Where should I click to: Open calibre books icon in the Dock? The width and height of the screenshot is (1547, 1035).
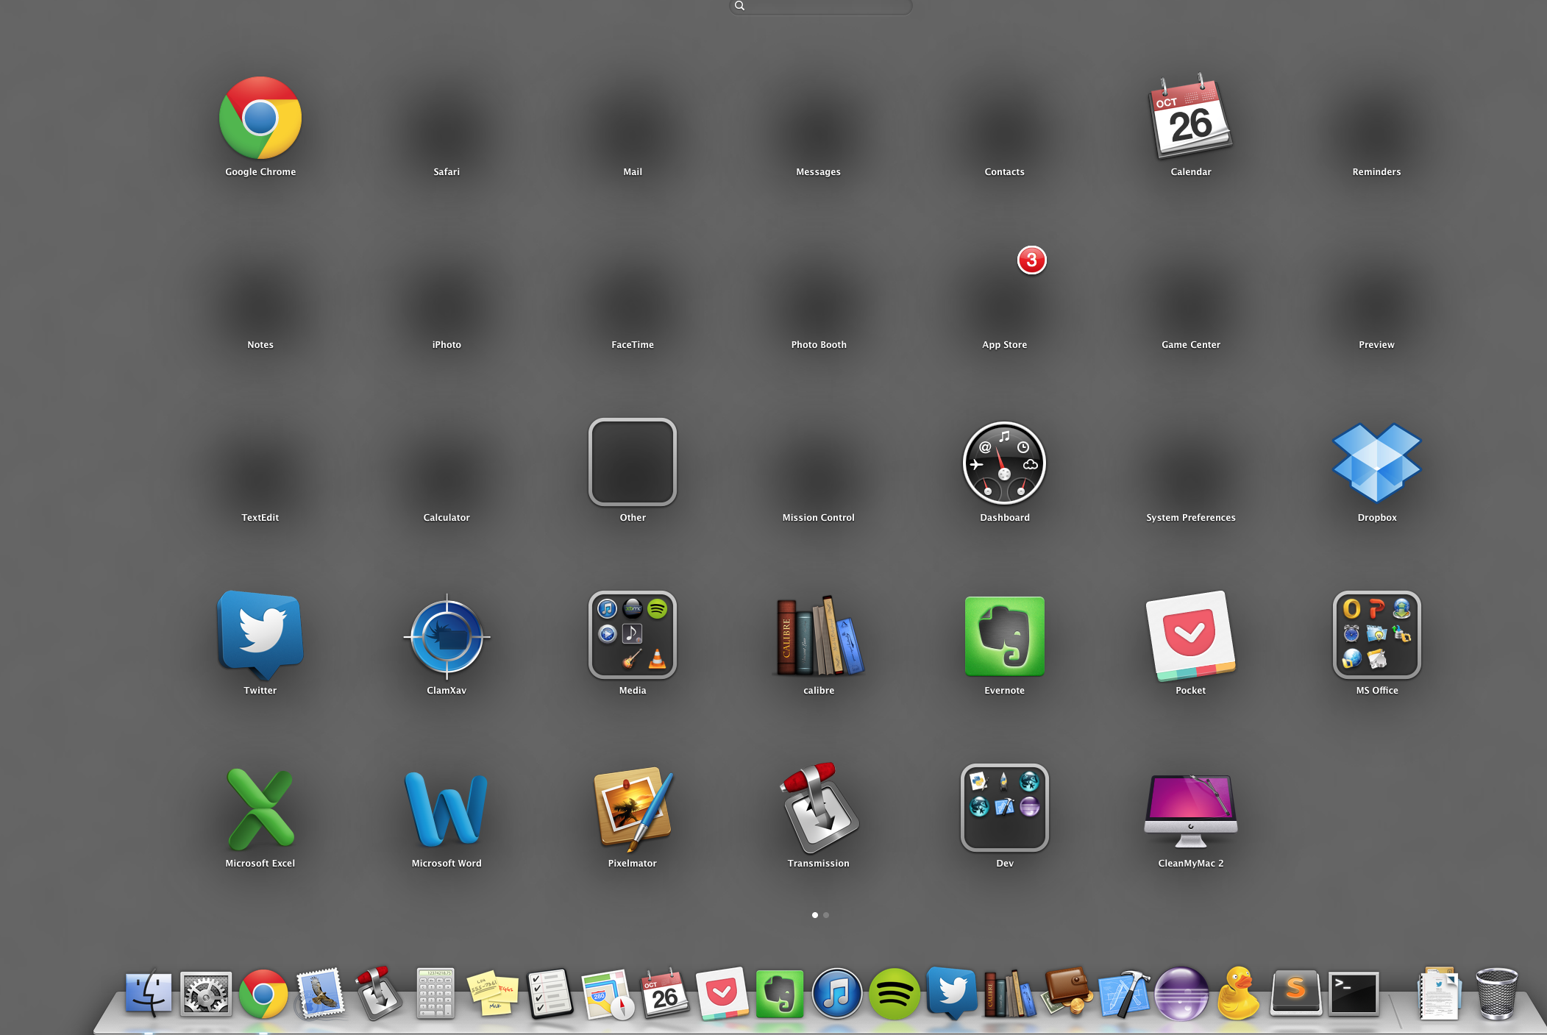[1009, 994]
